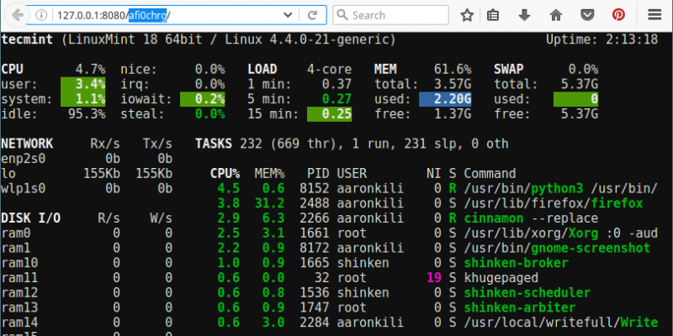Click the Xorg process command
The image size is (673, 336).
tap(560, 234)
